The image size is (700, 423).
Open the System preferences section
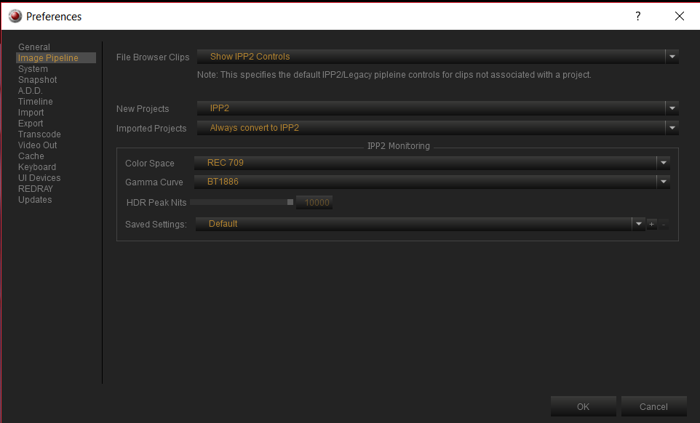click(x=33, y=68)
